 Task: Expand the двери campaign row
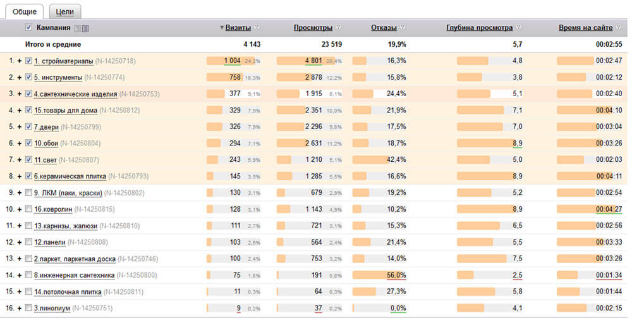click(20, 127)
